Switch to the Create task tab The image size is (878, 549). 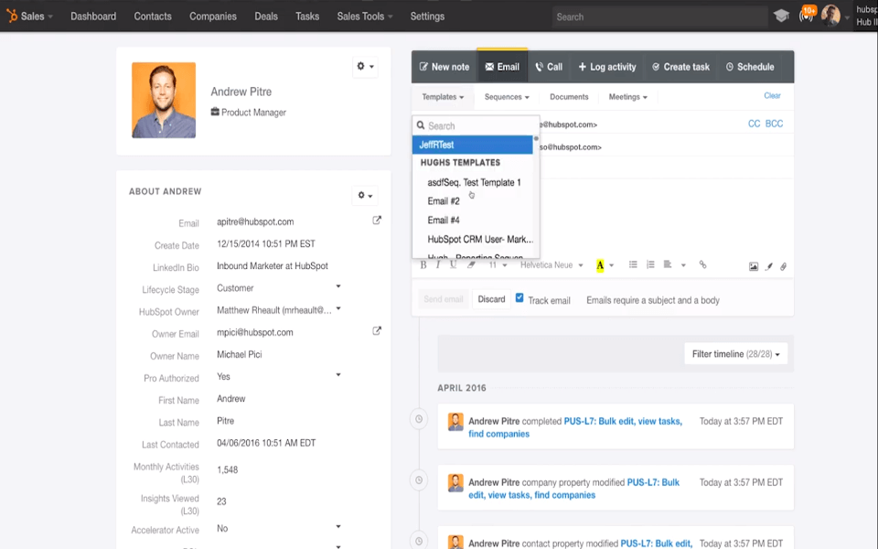pyautogui.click(x=680, y=67)
